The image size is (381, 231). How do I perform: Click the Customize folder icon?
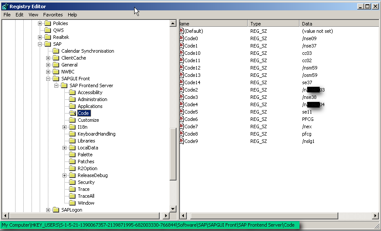point(72,120)
